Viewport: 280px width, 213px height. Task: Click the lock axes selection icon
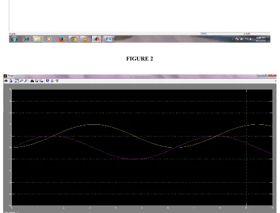point(52,81)
